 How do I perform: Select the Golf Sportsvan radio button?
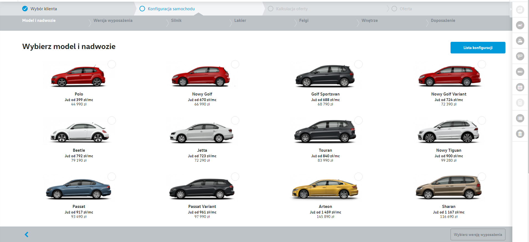pos(358,64)
